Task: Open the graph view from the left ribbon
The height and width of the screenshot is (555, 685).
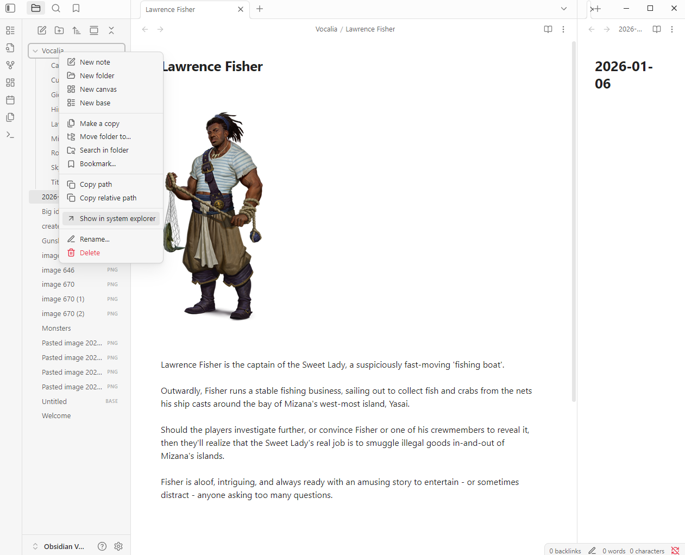Action: [x=10, y=65]
